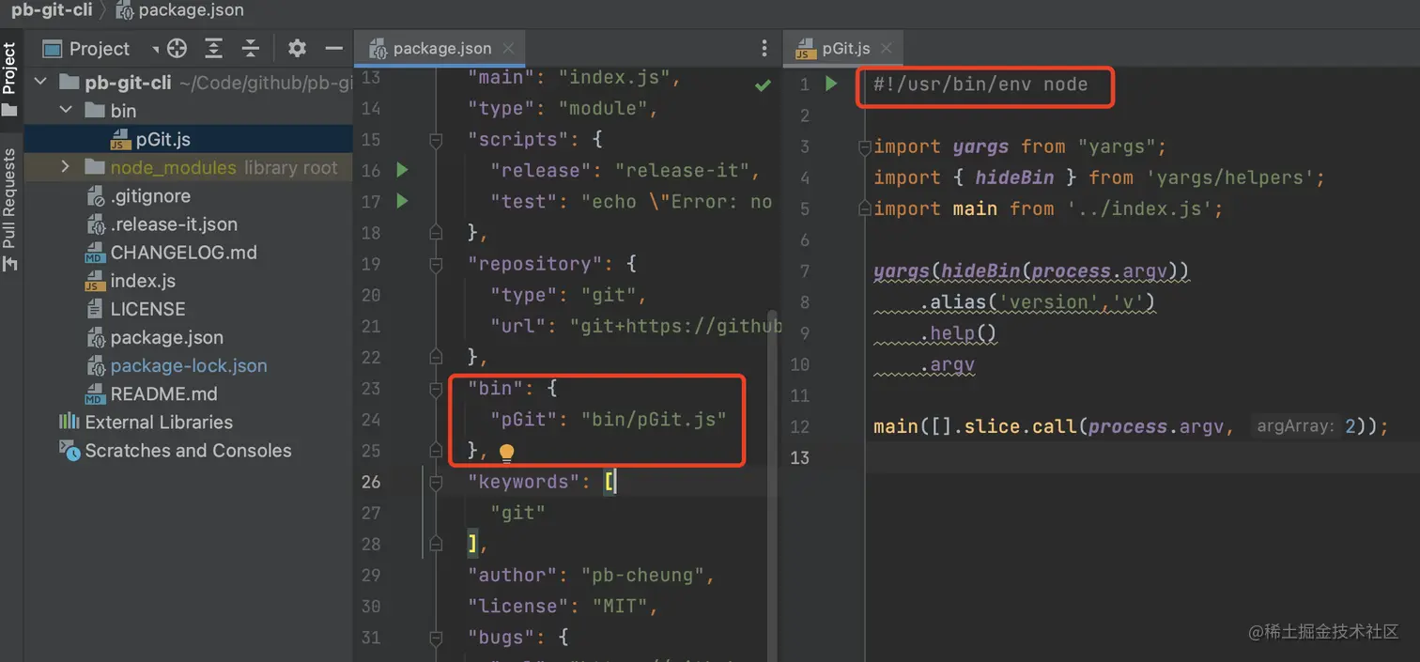Select index.js in the project tree
This screenshot has width=1420, height=662.
point(143,281)
